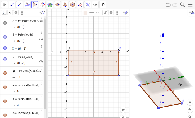Open more options for point D row

41,55
